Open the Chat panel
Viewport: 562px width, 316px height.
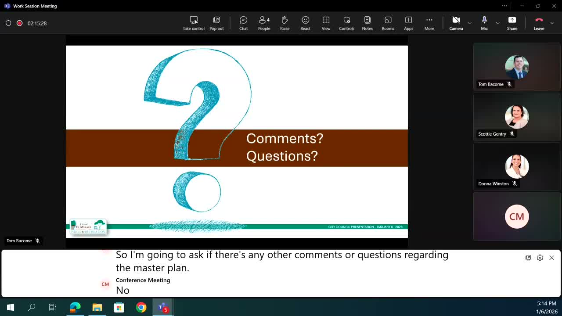pos(243,23)
